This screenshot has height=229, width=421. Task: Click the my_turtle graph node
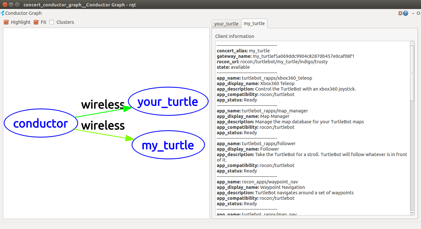click(x=168, y=145)
